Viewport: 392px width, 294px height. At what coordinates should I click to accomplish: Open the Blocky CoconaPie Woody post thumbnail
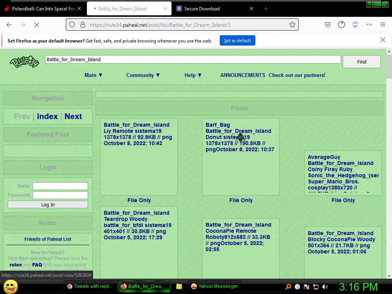[x=343, y=253]
